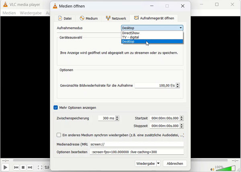The height and width of the screenshot is (172, 241).
Task: Click the elapsed time label in VLC
Action: 6,161
